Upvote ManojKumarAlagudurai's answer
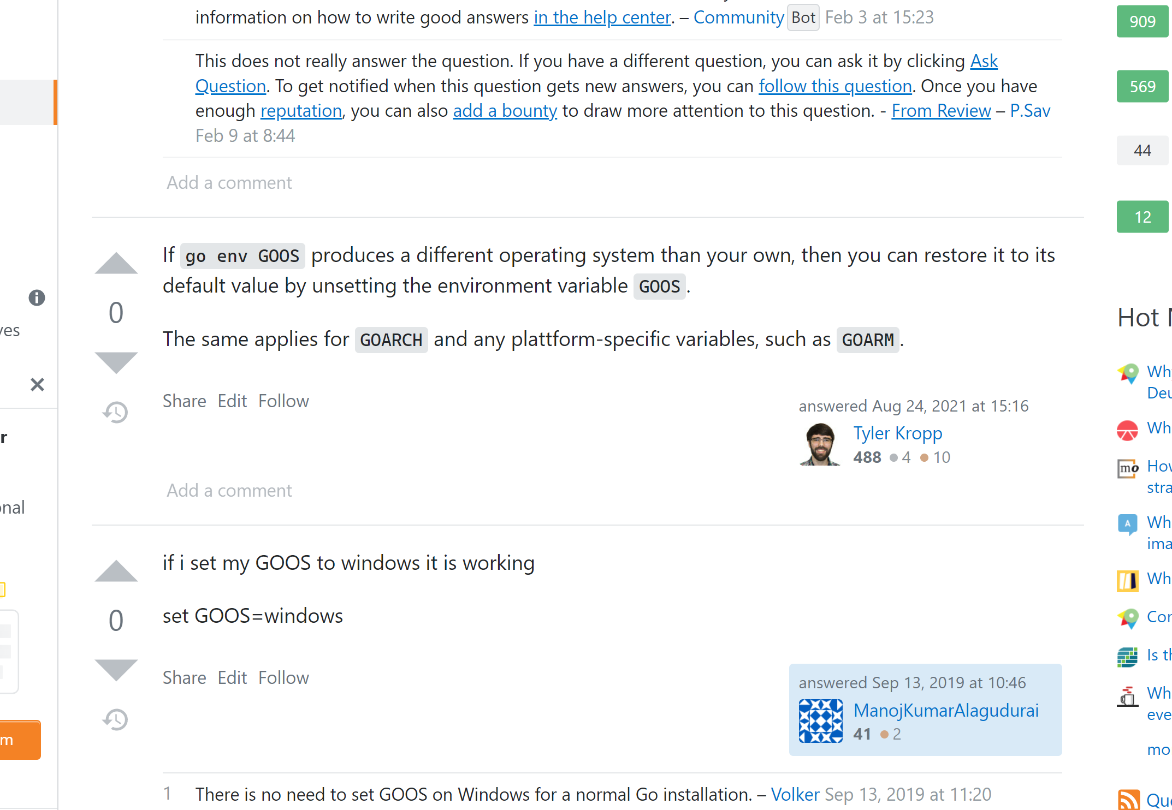 click(116, 571)
